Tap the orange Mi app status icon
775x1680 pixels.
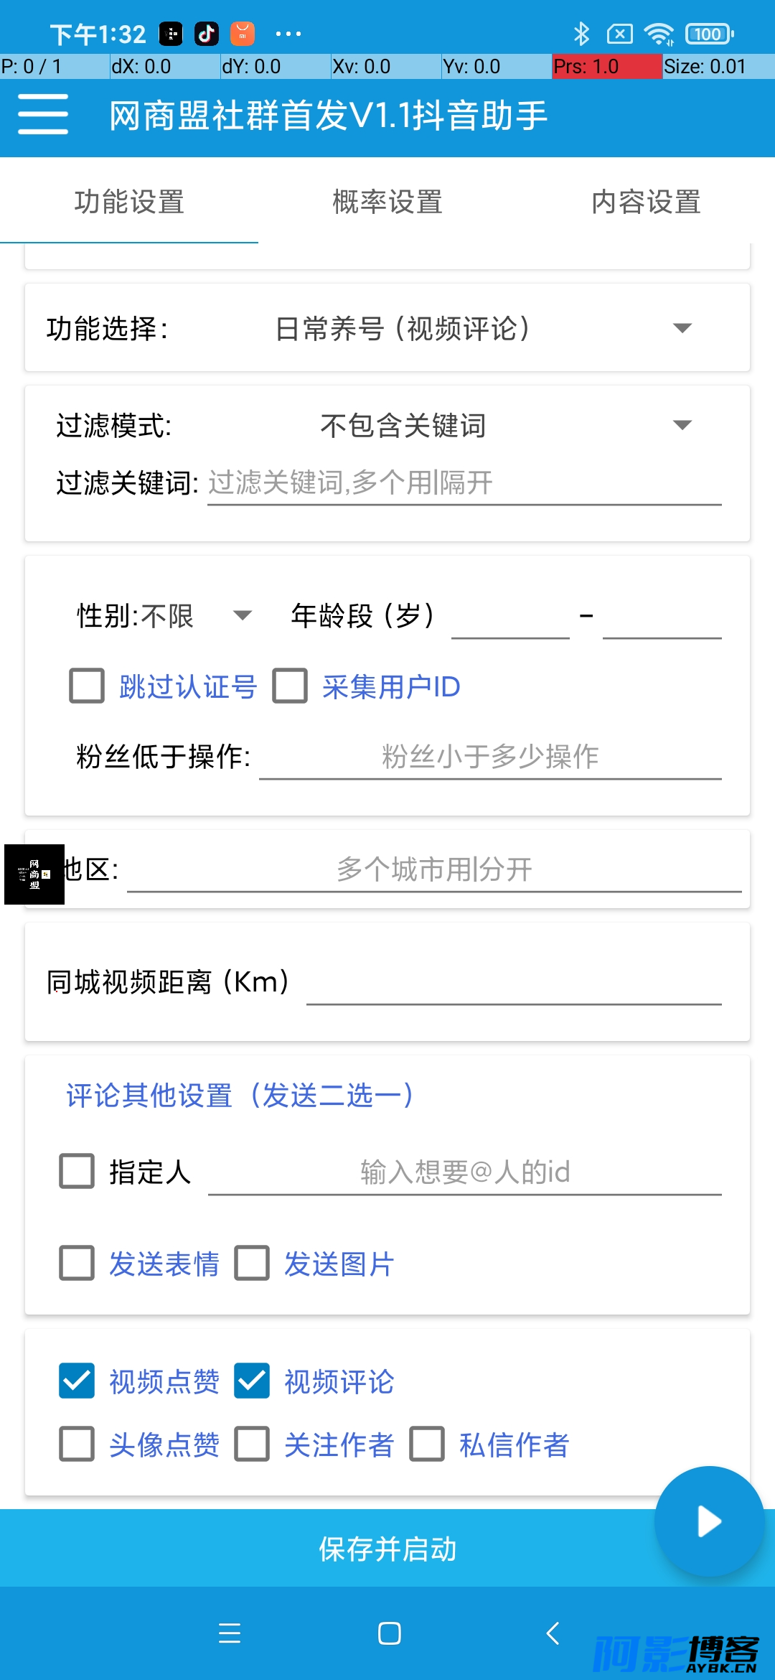coord(243,34)
